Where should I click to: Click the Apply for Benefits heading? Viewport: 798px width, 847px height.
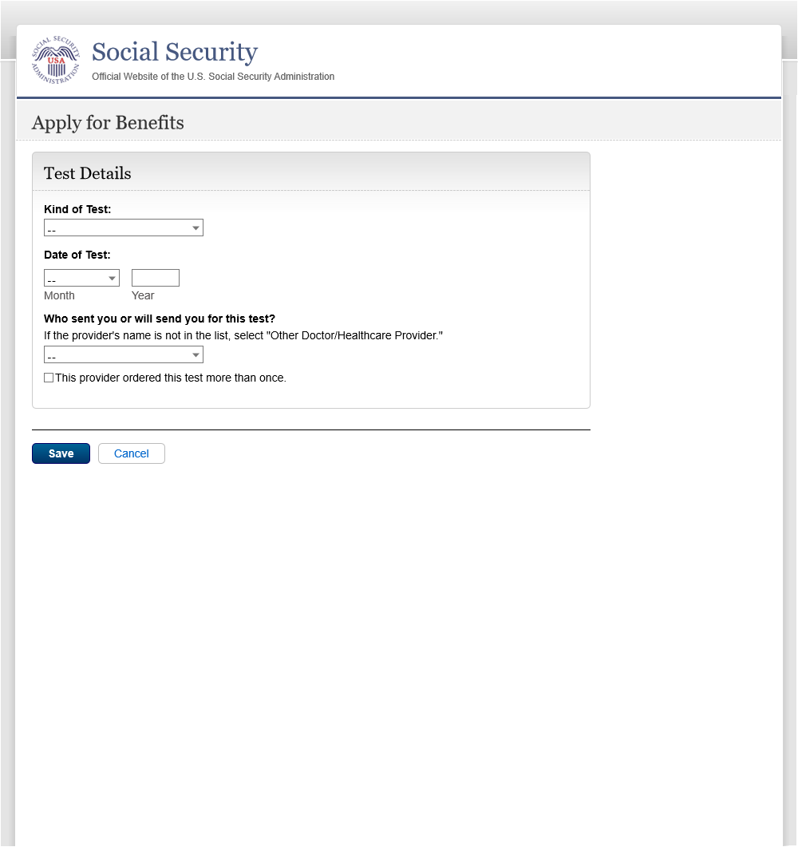point(108,123)
